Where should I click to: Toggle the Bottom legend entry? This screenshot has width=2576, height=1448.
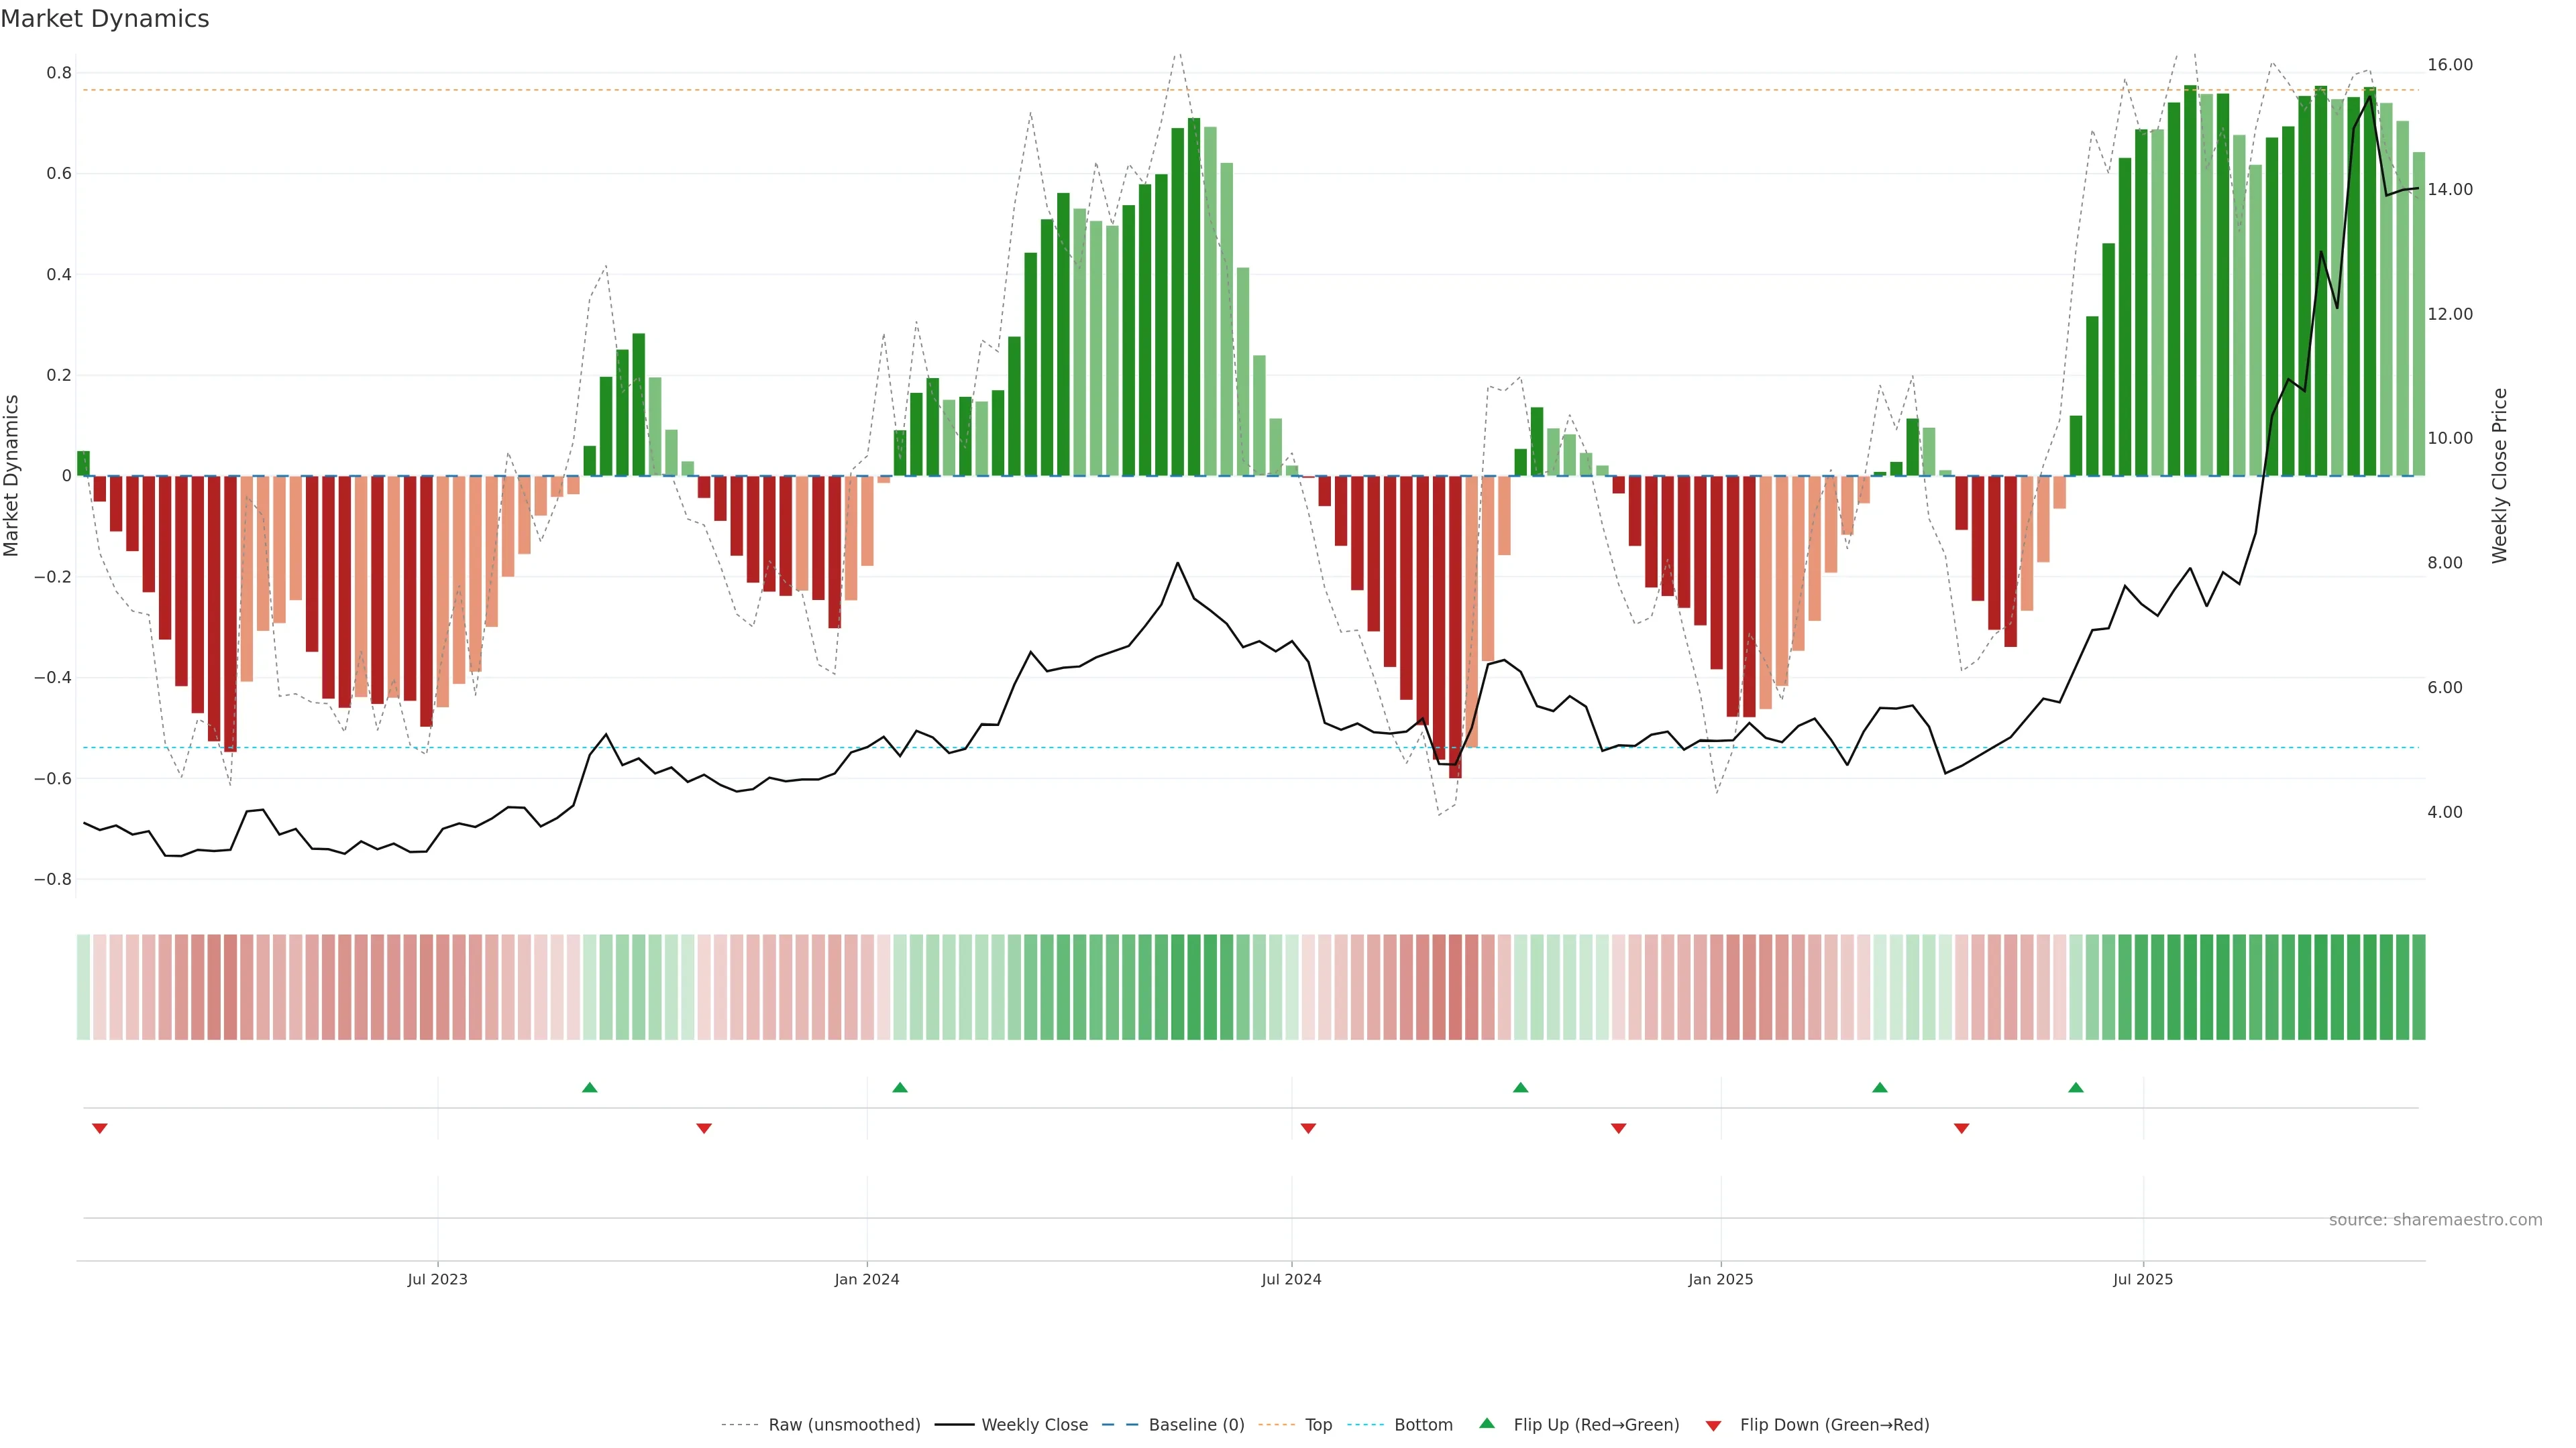coord(1423,1425)
